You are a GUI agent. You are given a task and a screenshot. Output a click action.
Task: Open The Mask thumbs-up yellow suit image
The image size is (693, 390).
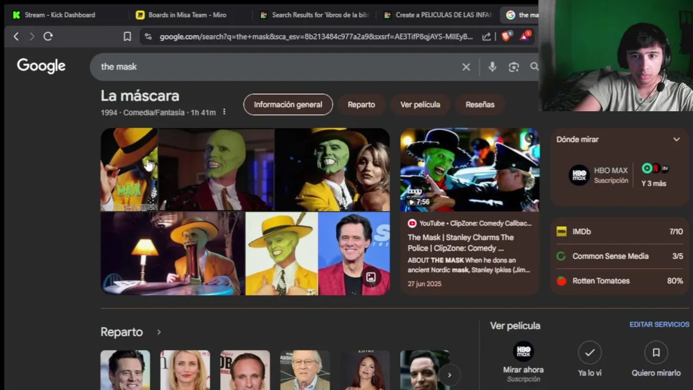coord(281,253)
